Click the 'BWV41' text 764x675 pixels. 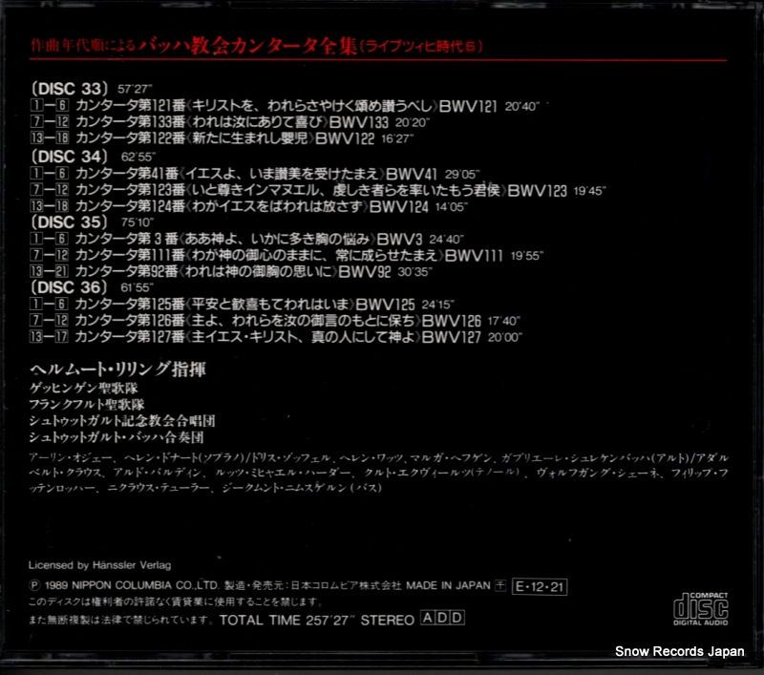click(x=412, y=174)
